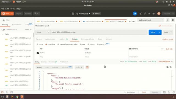This screenshot has width=176, height=99.
Task: Open the request Headers tab
Action: pyautogui.click(x=63, y=39)
